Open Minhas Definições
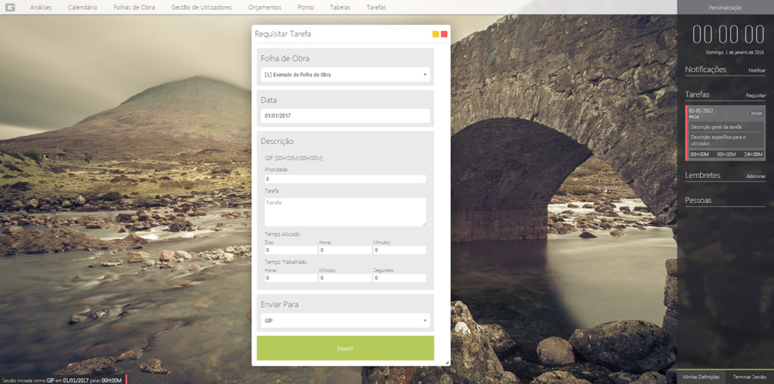The width and height of the screenshot is (774, 384). point(701,376)
